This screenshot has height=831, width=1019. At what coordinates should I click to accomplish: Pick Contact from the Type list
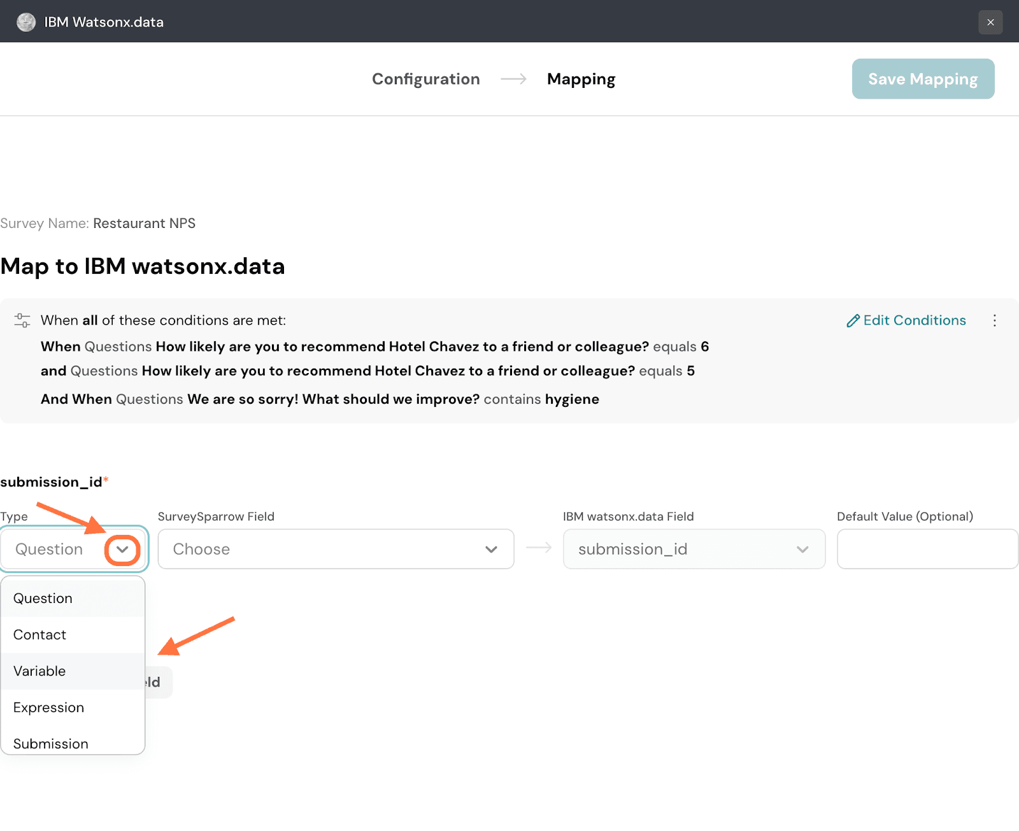[39, 635]
